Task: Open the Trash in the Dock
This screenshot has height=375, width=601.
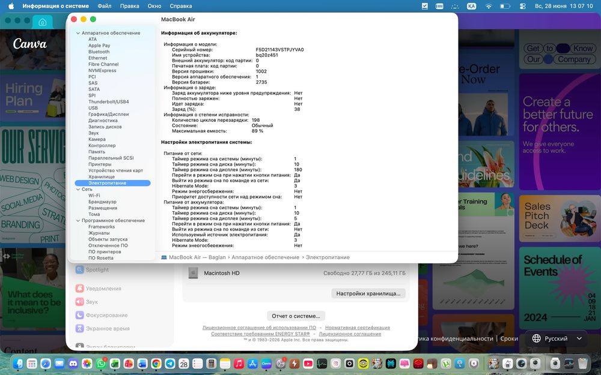Action: point(582,363)
